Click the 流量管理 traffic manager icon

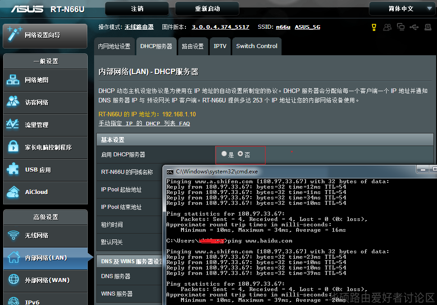[13, 124]
